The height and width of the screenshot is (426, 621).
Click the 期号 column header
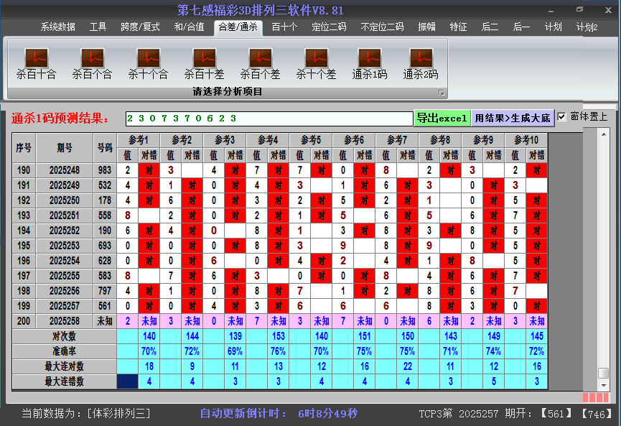[x=65, y=148]
